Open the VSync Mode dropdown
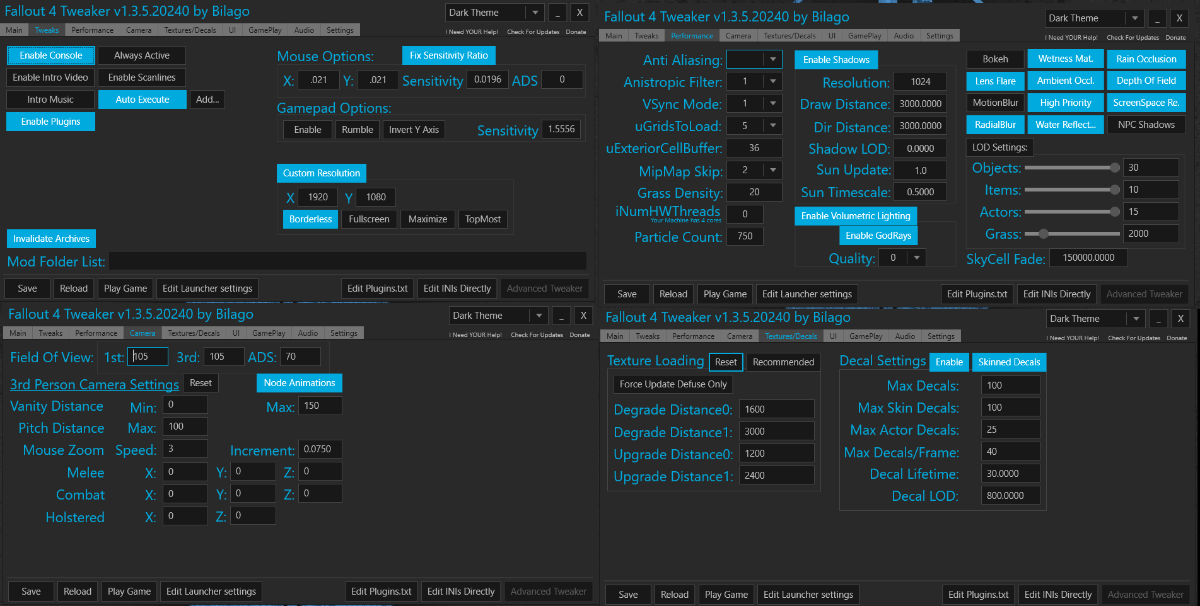The image size is (1200, 606). point(754,103)
